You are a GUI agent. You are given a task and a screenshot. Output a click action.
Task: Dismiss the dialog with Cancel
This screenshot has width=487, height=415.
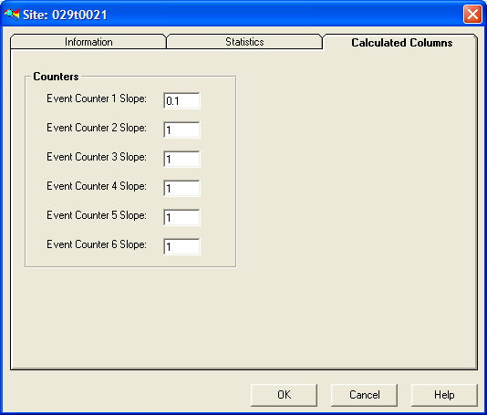tap(364, 395)
